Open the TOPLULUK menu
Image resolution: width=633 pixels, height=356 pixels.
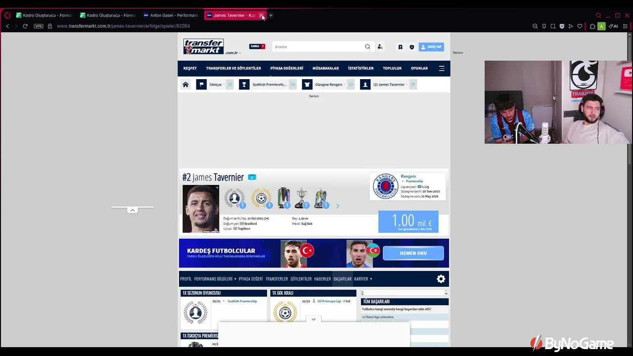(392, 68)
